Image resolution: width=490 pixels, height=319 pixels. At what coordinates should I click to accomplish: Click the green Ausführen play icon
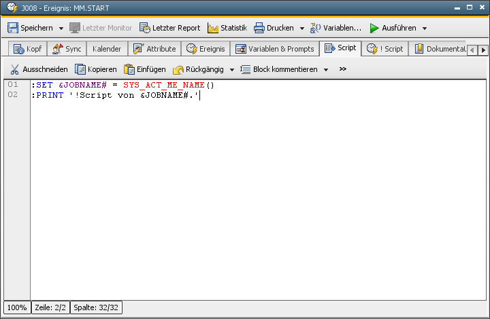coord(374,28)
